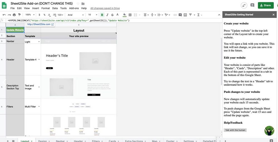
Task: Decrease decimal places button
Action: click(x=49, y=15)
